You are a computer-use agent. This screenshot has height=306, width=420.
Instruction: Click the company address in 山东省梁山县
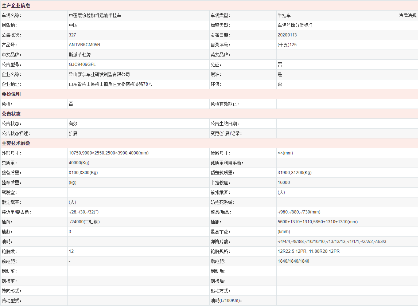110,84
